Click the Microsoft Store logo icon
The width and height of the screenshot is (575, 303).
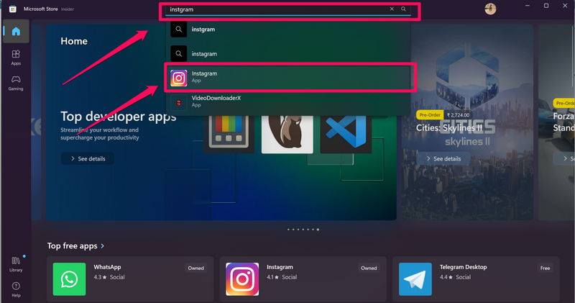[12, 9]
